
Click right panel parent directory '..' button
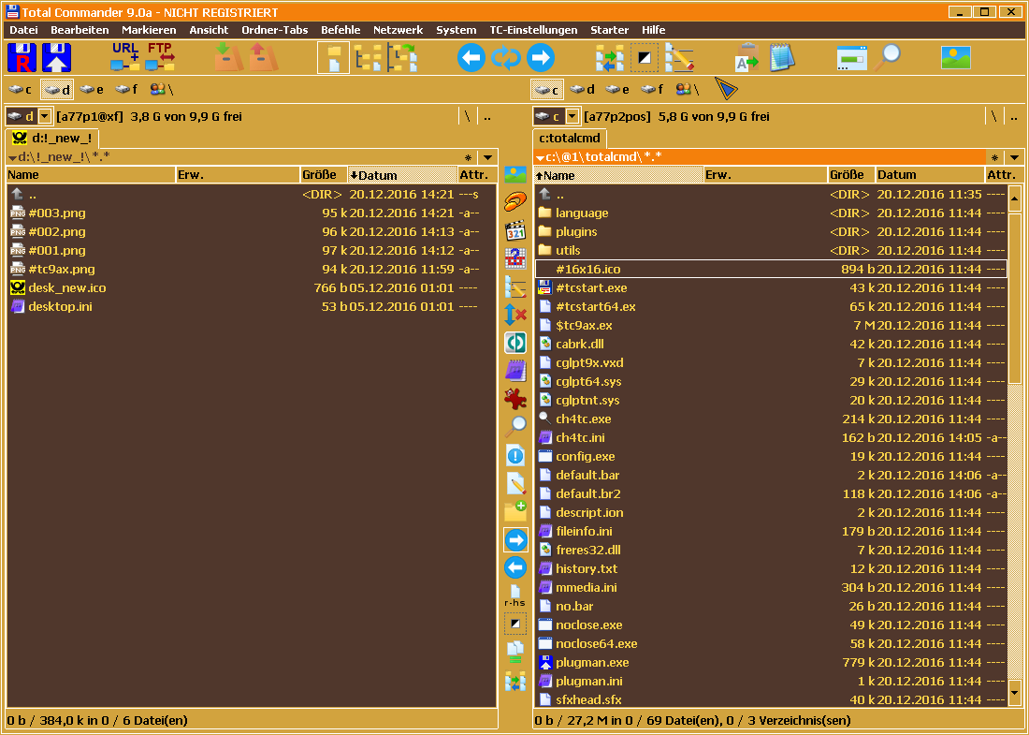[1015, 117]
